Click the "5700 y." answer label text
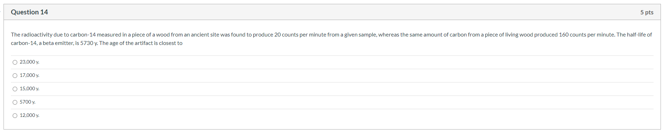Screen dimensions: 669x132 tap(27, 102)
